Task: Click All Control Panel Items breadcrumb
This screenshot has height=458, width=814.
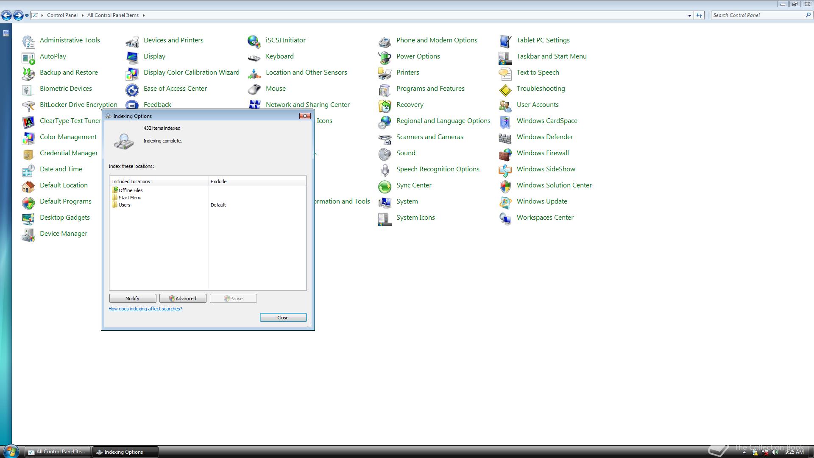Action: coord(113,15)
